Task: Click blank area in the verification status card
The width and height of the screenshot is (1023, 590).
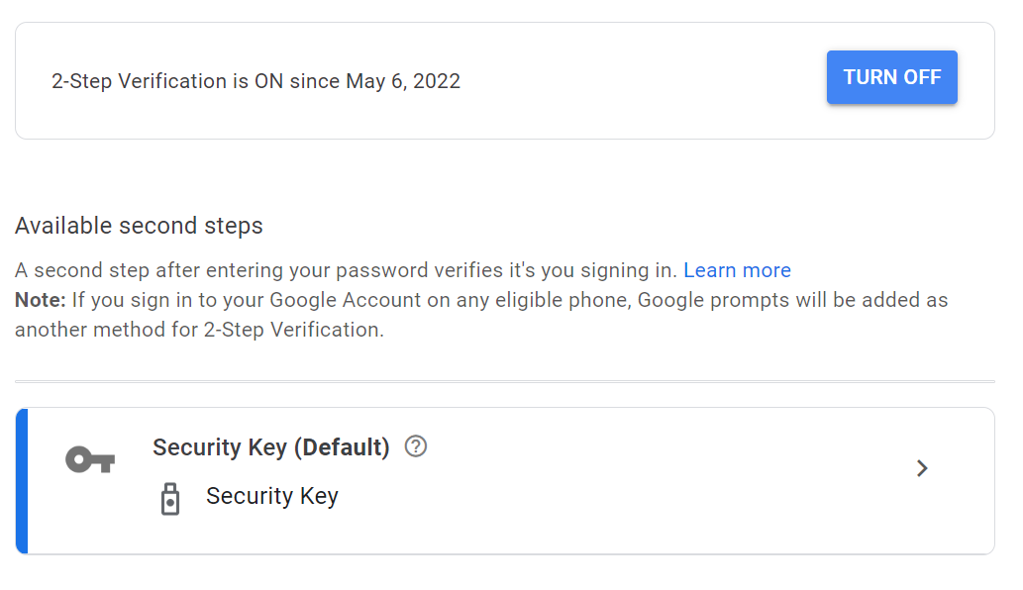Action: (640, 81)
